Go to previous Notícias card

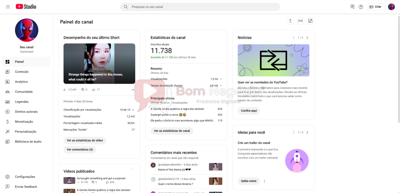[294, 38]
